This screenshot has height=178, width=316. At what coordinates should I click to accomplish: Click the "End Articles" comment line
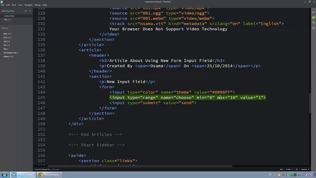point(95,134)
